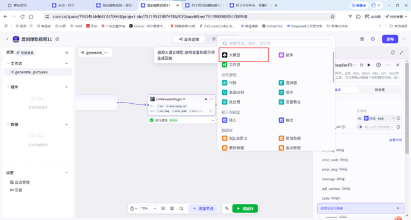This screenshot has height=220, width=411.
Task: Insert the 批处理 node from node list
Action: (231, 102)
